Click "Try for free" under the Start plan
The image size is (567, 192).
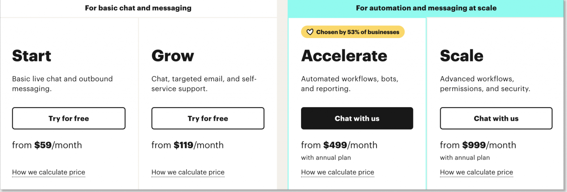coord(69,118)
